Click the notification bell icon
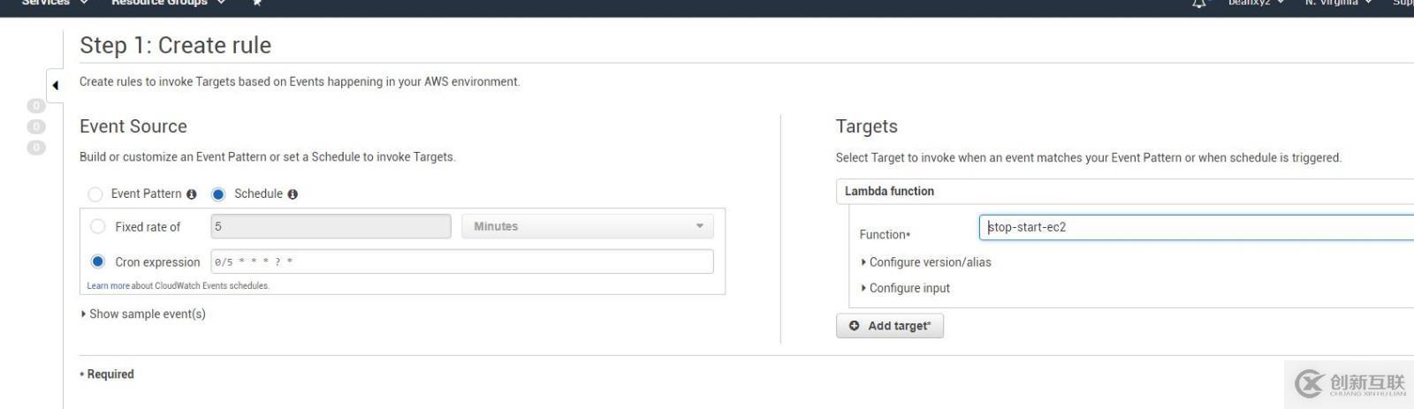Image resolution: width=1414 pixels, height=409 pixels. [x=1199, y=4]
